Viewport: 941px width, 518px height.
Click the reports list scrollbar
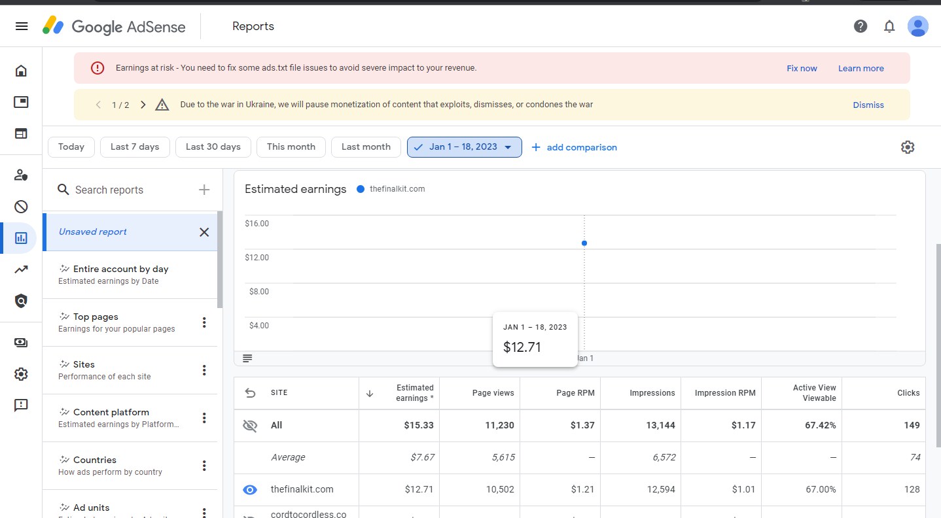(220, 259)
